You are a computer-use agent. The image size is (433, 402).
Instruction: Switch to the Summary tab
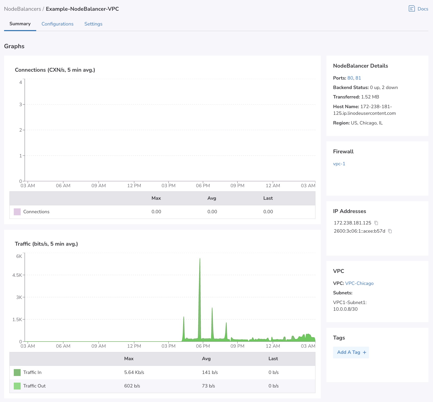[20, 24]
